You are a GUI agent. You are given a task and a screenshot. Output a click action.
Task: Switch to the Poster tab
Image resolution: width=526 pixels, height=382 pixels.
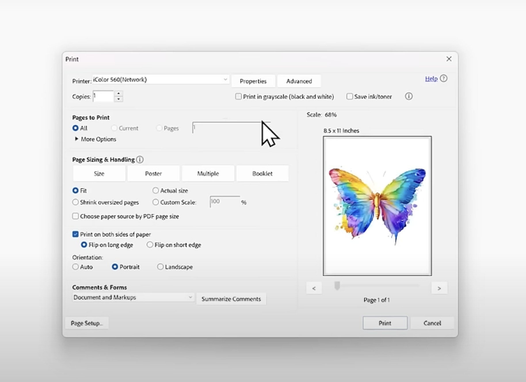153,173
